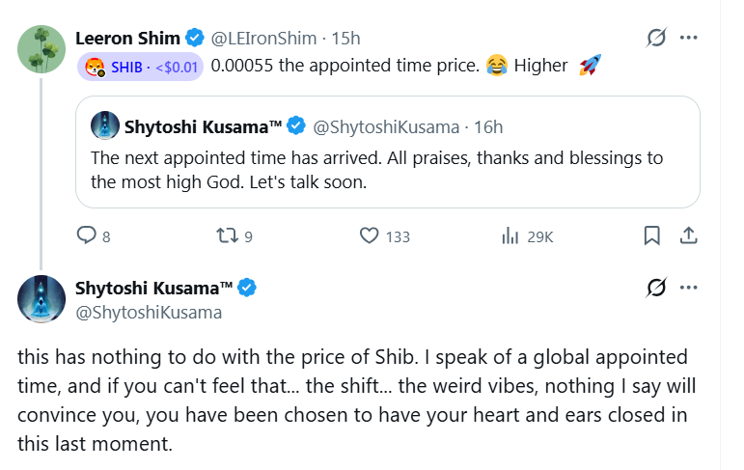Open Shytoshi Kusama's reply avatar

pos(41,297)
